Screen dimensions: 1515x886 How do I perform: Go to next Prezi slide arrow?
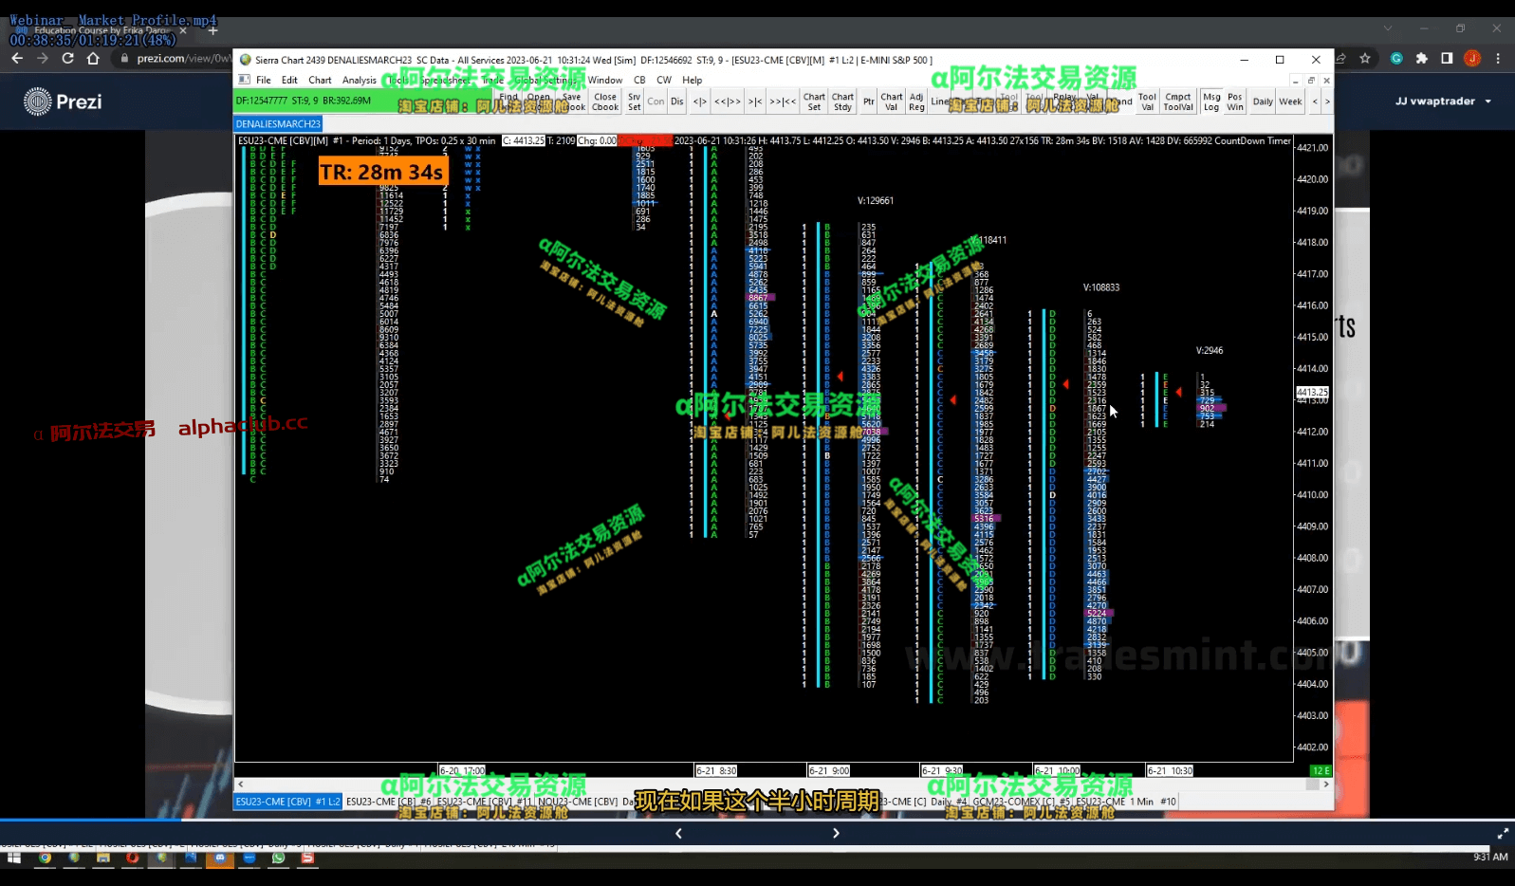click(836, 833)
